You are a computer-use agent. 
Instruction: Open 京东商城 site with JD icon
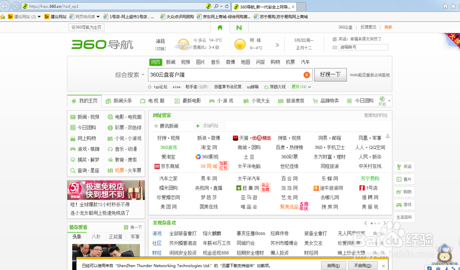pyautogui.click(x=167, y=166)
